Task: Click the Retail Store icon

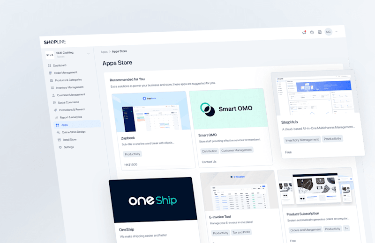Action: click(x=59, y=140)
